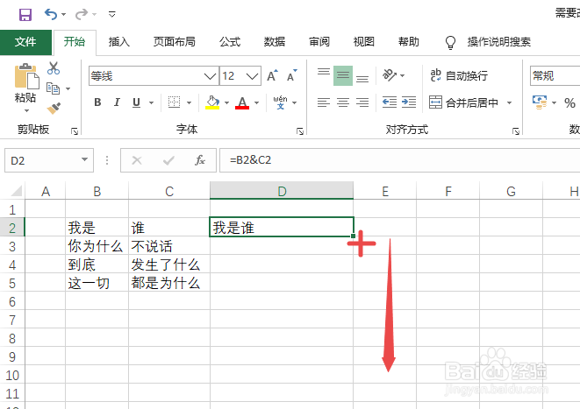Image resolution: width=580 pixels, height=409 pixels.
Task: Switch to the 插入 ribbon tab
Action: (x=119, y=42)
